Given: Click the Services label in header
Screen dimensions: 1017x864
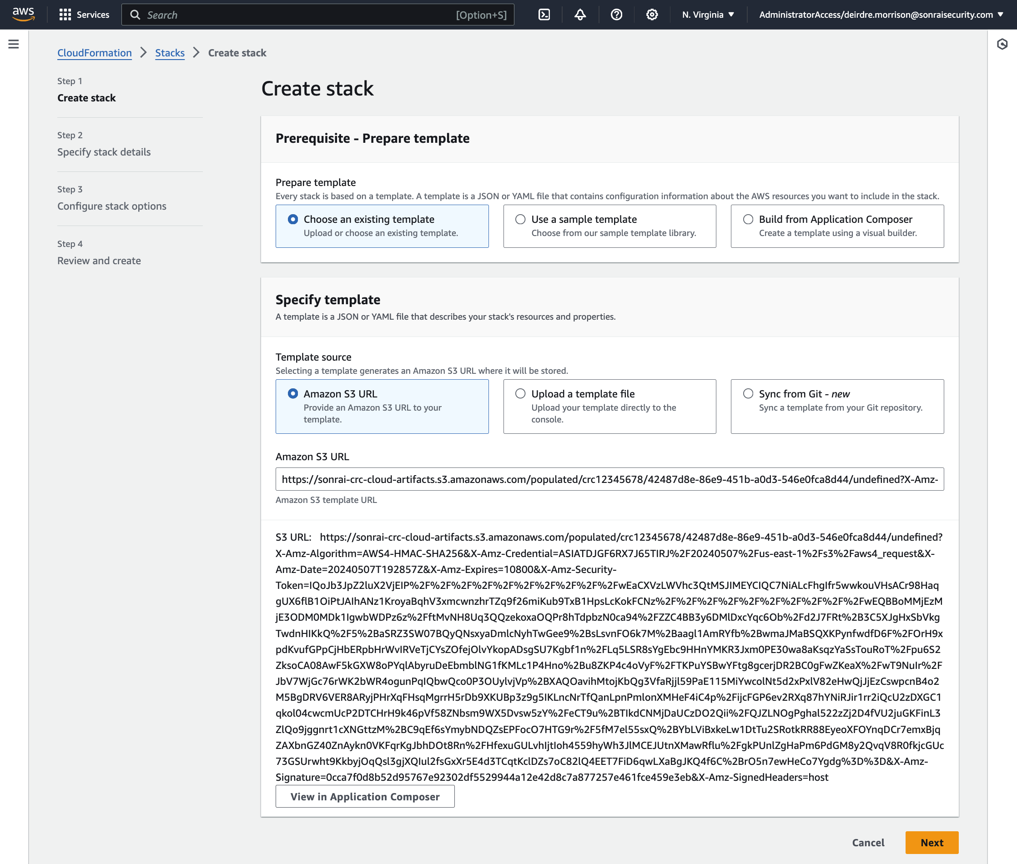Looking at the screenshot, I should coord(93,15).
